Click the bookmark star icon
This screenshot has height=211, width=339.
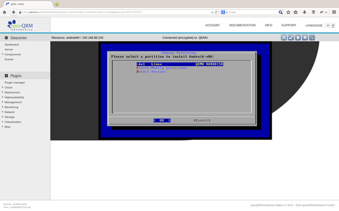(x=288, y=12)
